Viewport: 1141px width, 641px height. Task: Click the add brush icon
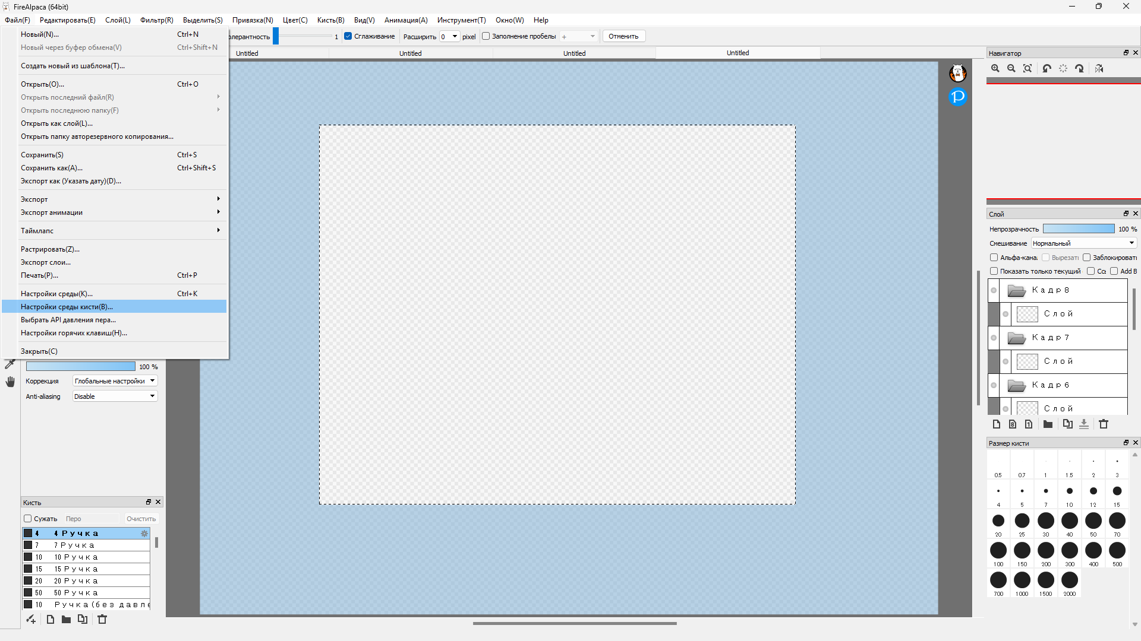point(31,620)
